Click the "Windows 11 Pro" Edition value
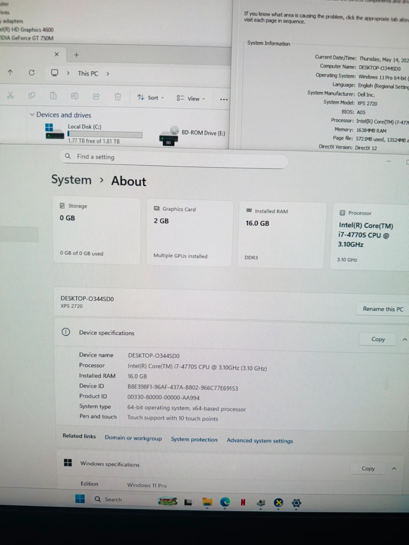The width and height of the screenshot is (409, 545). pyautogui.click(x=147, y=485)
